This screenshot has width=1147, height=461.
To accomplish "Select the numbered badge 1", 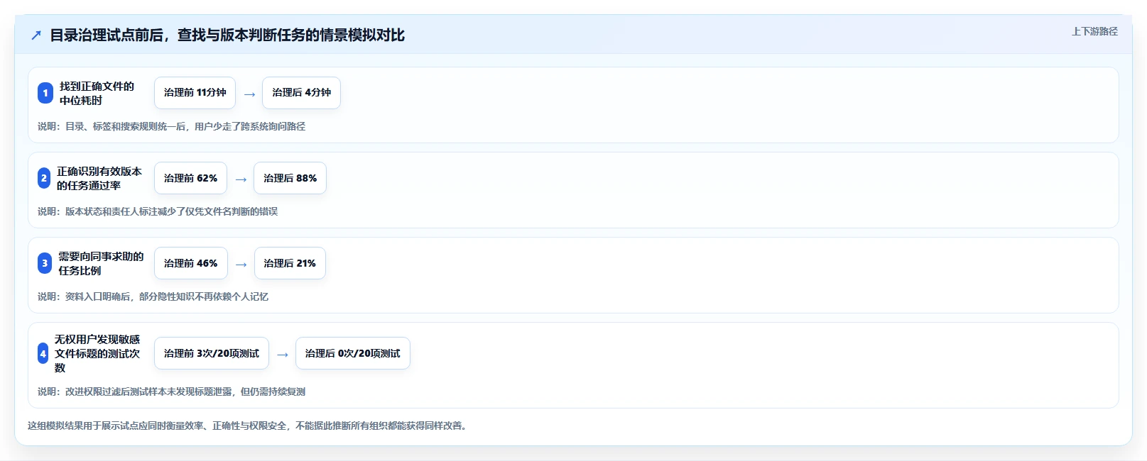I will coord(45,93).
